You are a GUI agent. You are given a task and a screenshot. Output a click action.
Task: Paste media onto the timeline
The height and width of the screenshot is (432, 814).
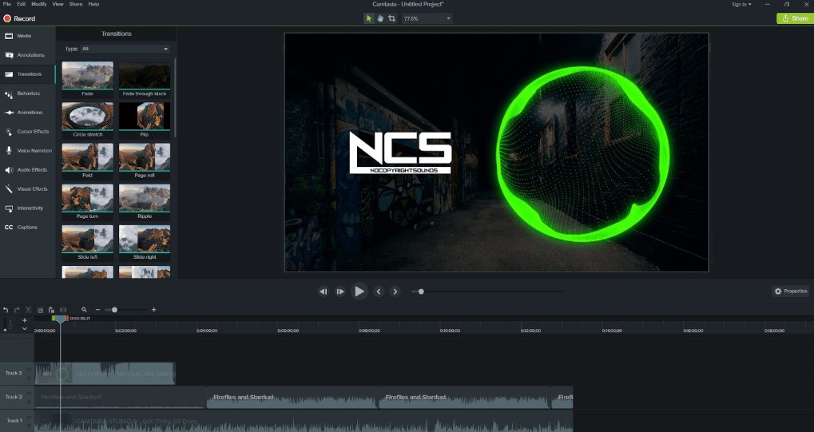click(x=51, y=310)
